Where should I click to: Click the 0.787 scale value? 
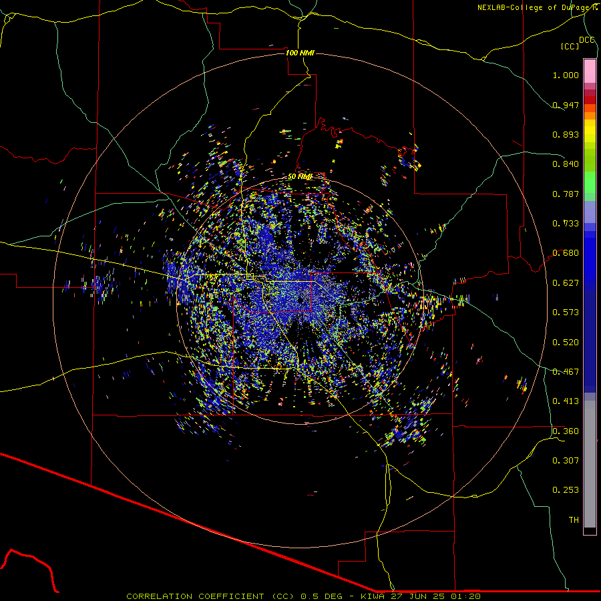(566, 194)
